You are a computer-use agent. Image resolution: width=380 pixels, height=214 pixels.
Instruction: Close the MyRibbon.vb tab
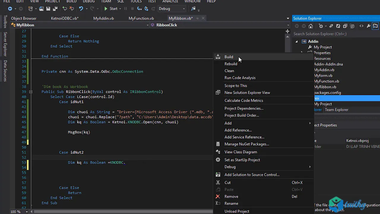[203, 18]
